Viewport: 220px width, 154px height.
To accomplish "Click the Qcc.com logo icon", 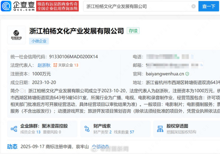I will click(6, 6).
